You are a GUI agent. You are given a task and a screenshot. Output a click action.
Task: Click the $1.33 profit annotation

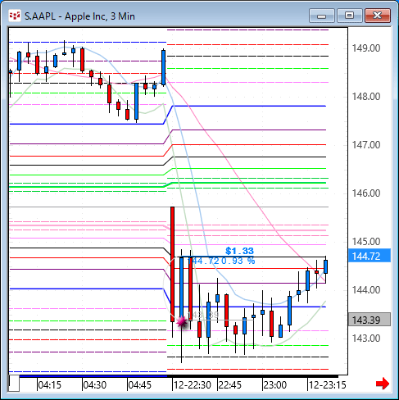239,251
